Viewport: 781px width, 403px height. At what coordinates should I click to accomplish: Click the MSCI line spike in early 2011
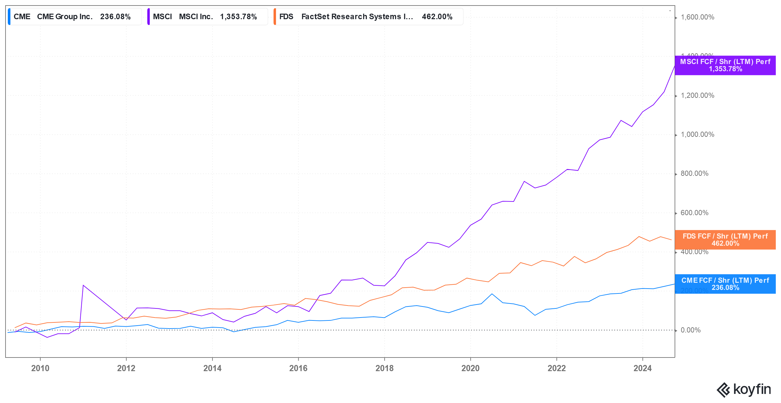[83, 285]
